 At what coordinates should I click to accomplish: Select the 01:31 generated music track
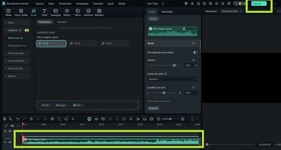[x=115, y=43]
